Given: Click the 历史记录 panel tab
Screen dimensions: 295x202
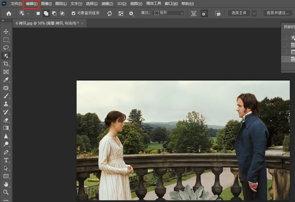Looking at the screenshot, I should (x=289, y=27).
